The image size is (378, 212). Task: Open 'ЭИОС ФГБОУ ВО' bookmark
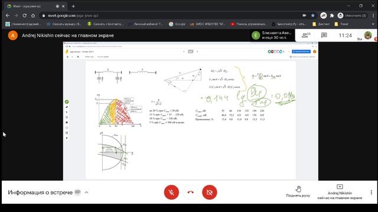[208, 24]
